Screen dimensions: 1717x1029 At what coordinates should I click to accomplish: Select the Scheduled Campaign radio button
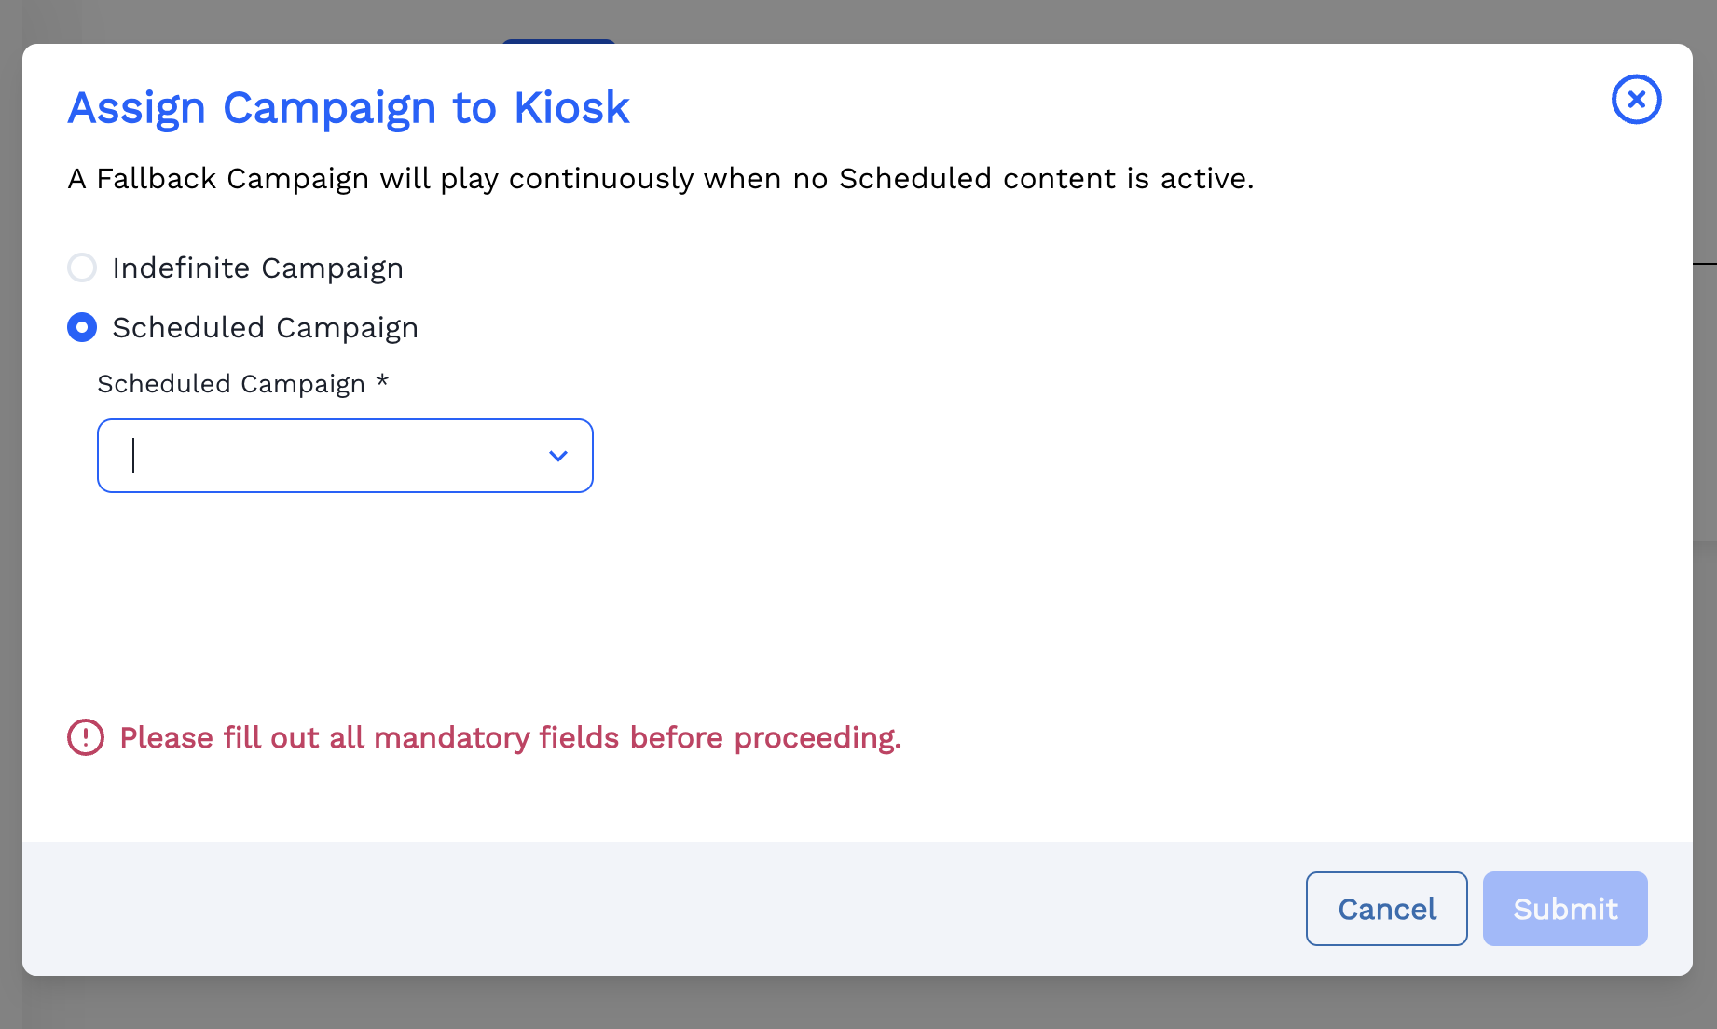(82, 328)
